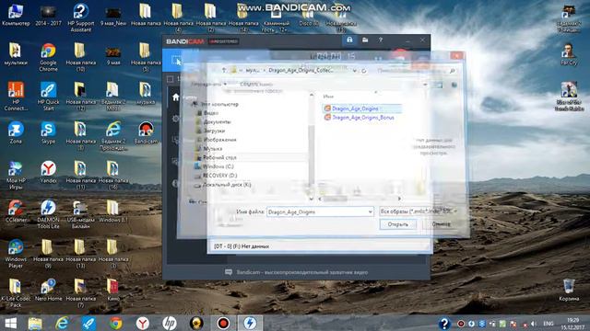
Task: Click the Имя файла input field
Action: coord(317,212)
